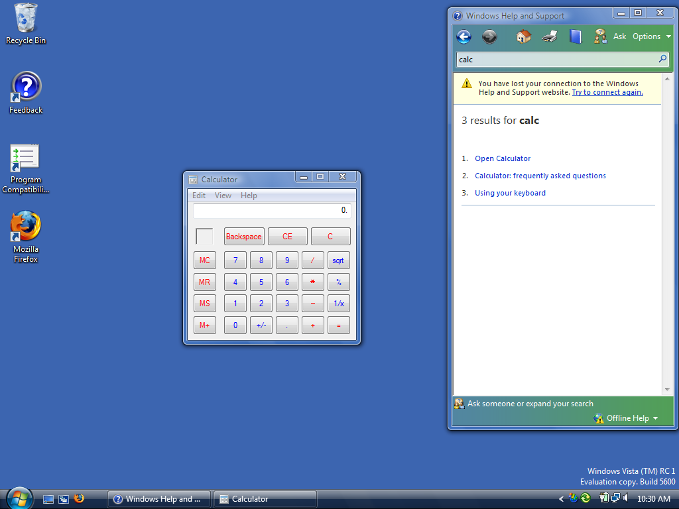The width and height of the screenshot is (679, 509).
Task: Click 'Try to connect again' link
Action: [x=607, y=93]
